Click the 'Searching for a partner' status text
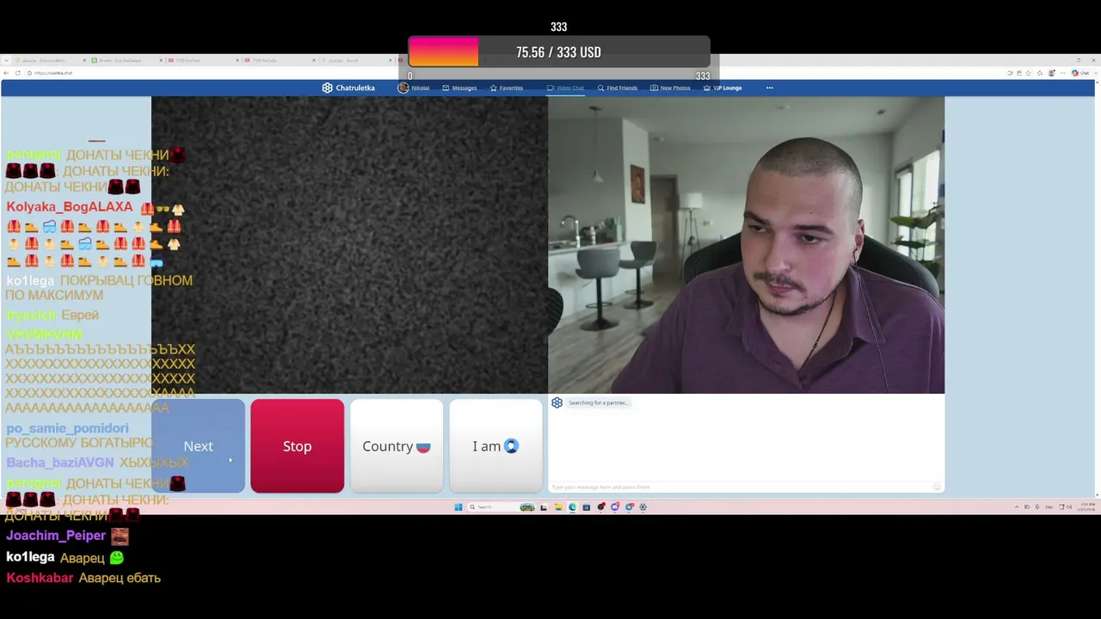Image resolution: width=1101 pixels, height=619 pixels. click(x=599, y=402)
